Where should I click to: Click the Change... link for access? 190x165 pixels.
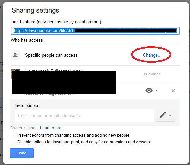coord(152,55)
